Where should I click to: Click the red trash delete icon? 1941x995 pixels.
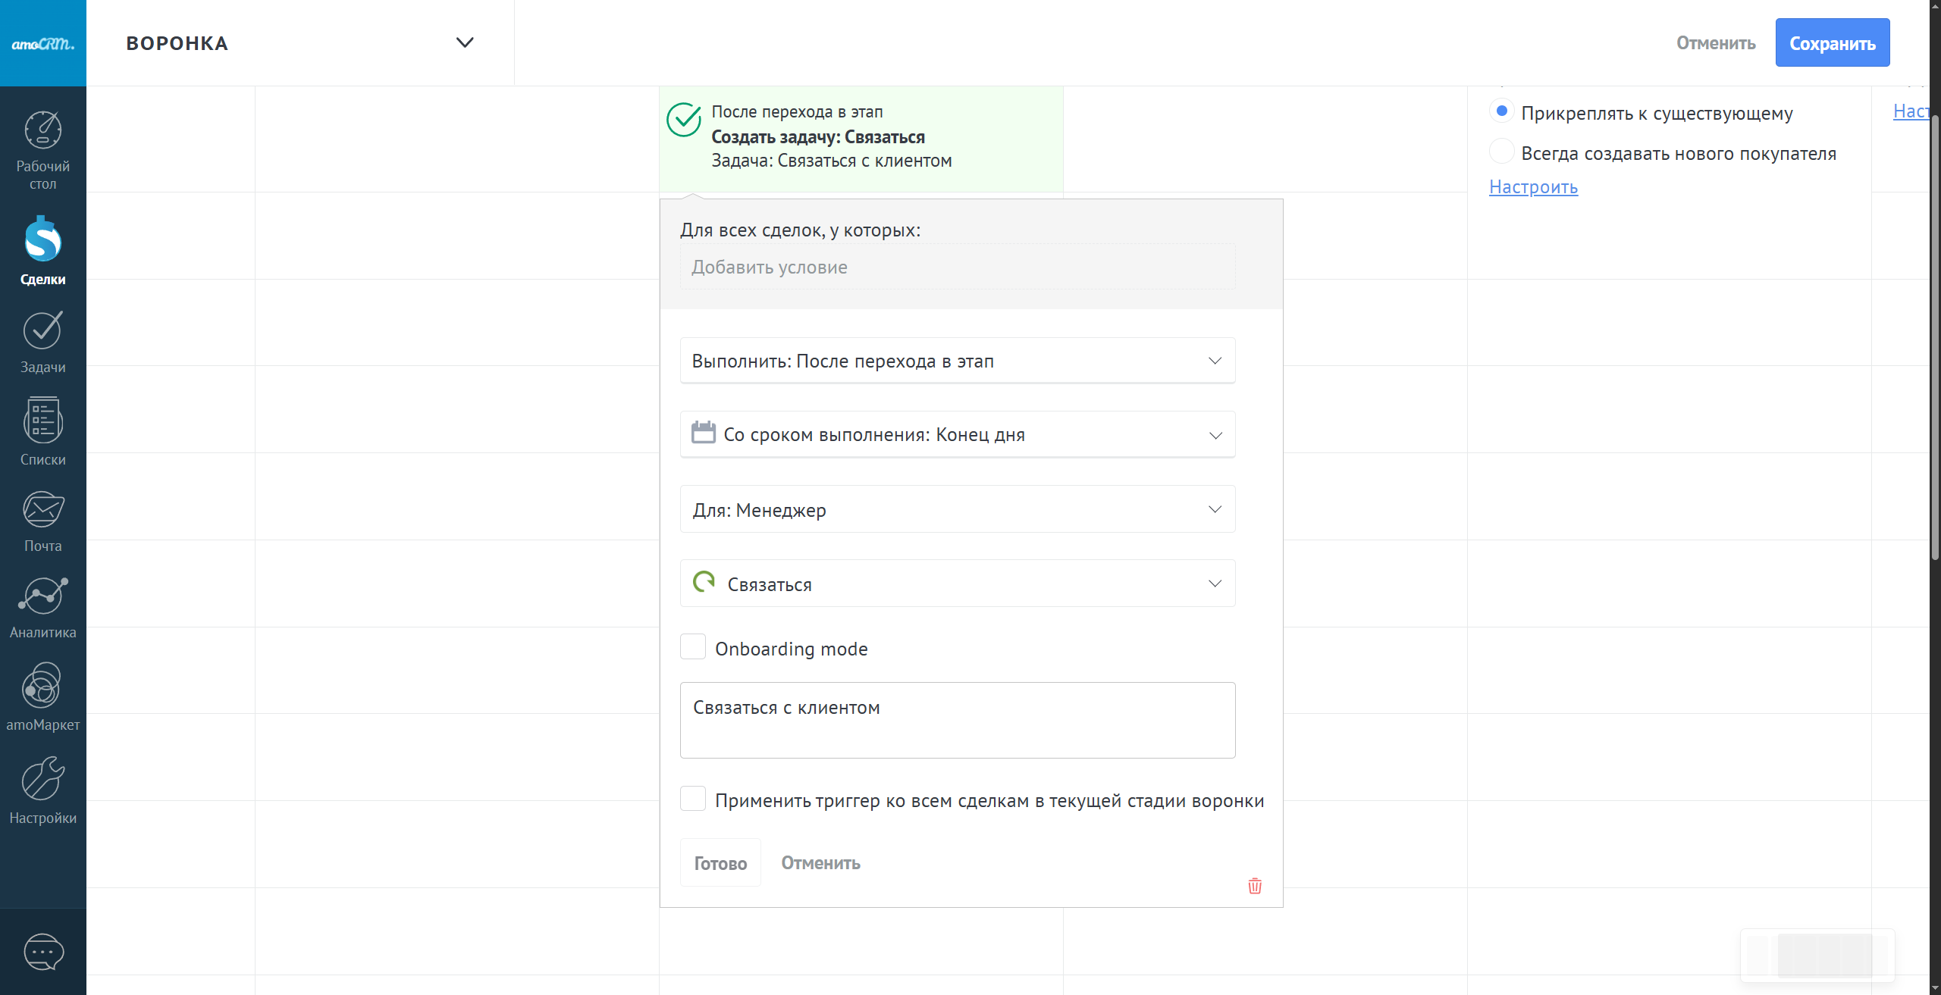pos(1255,886)
